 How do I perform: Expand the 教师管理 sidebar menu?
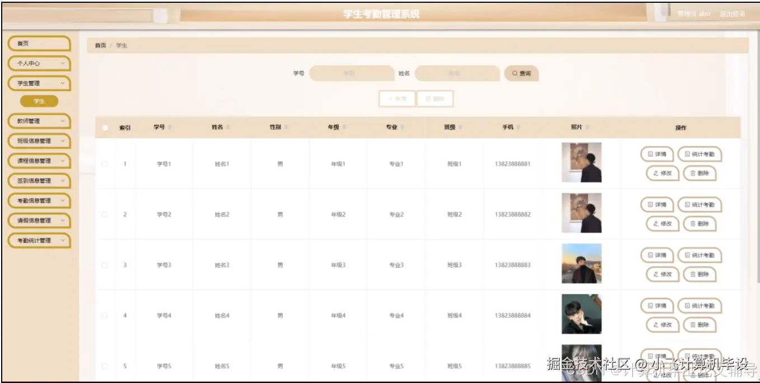click(x=39, y=121)
